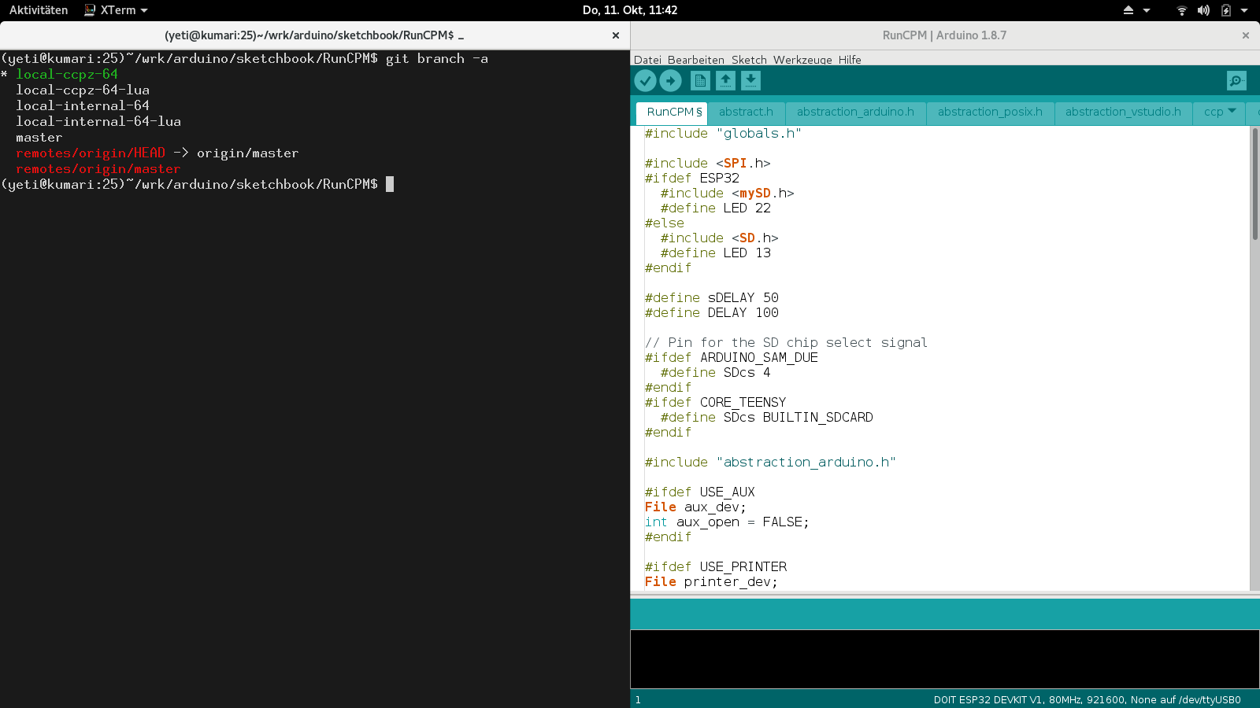
Task: Create a new sketch with New icon
Action: tap(700, 80)
